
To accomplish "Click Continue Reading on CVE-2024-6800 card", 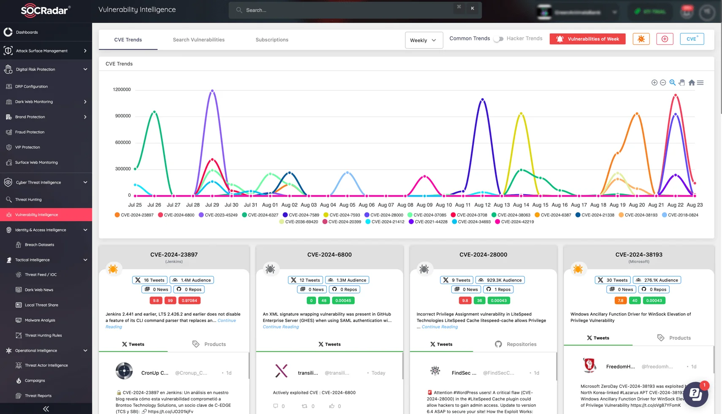I will point(281,327).
